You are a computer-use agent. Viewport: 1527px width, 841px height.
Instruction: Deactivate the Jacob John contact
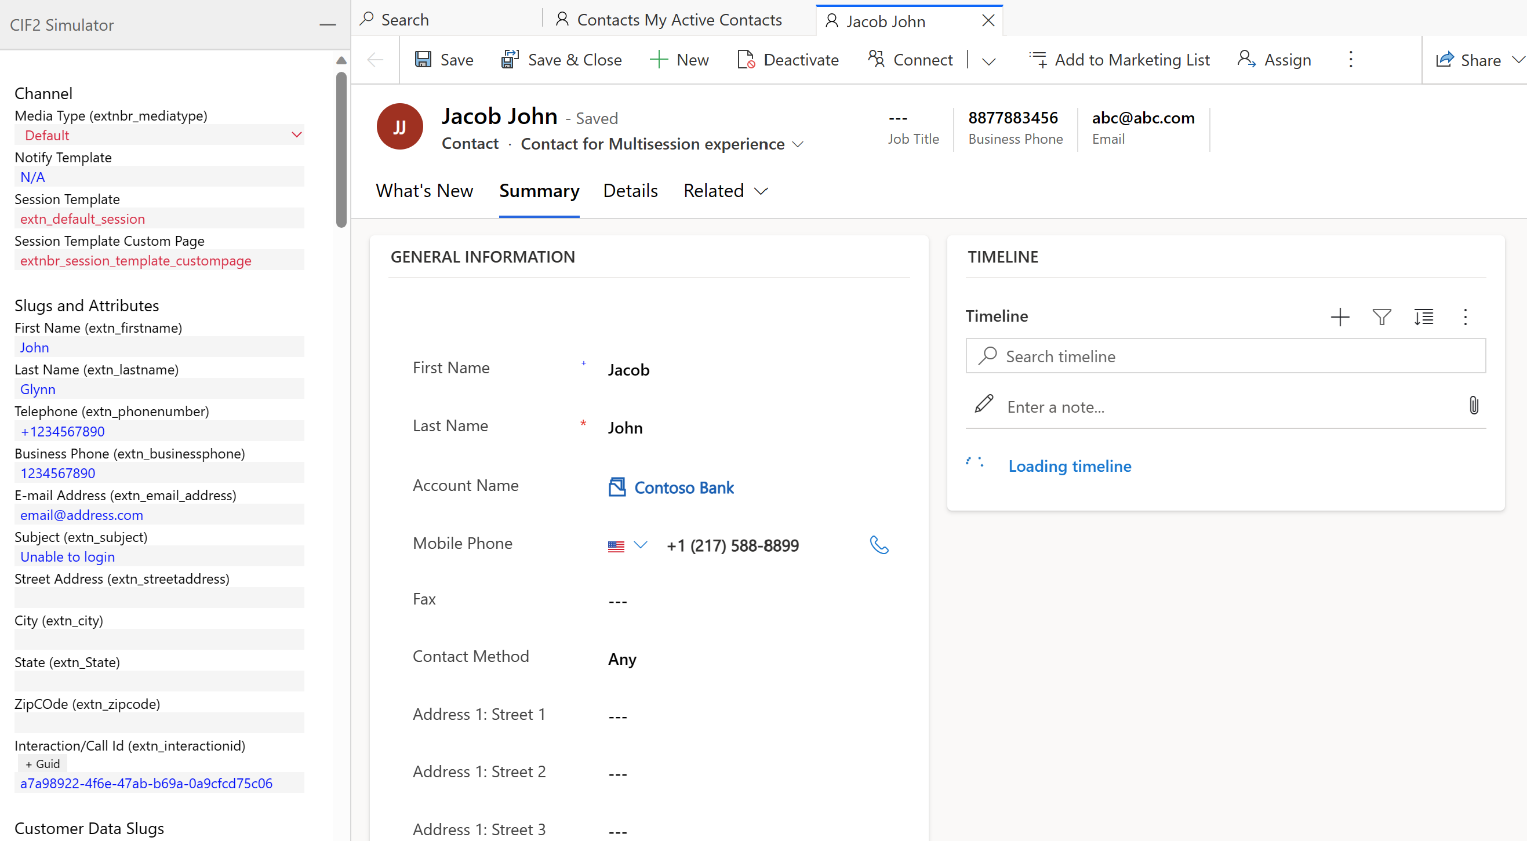pos(788,59)
